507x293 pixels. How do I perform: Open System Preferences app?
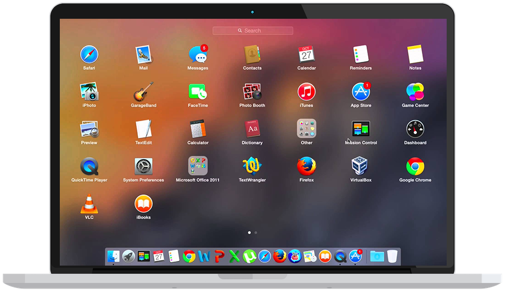[143, 166]
